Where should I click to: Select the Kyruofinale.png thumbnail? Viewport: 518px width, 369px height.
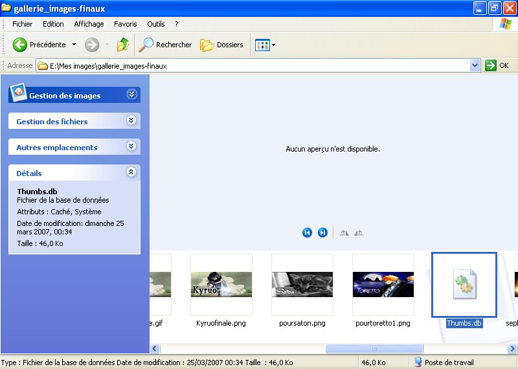[x=221, y=285]
